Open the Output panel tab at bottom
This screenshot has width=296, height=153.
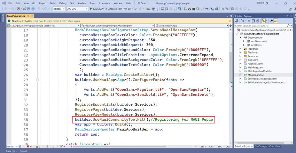[x=23, y=151]
